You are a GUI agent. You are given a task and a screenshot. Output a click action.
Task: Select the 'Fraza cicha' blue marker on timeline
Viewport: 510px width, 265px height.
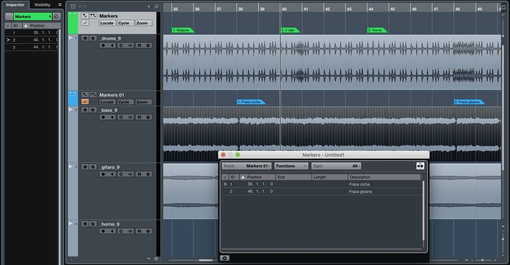[x=251, y=102]
